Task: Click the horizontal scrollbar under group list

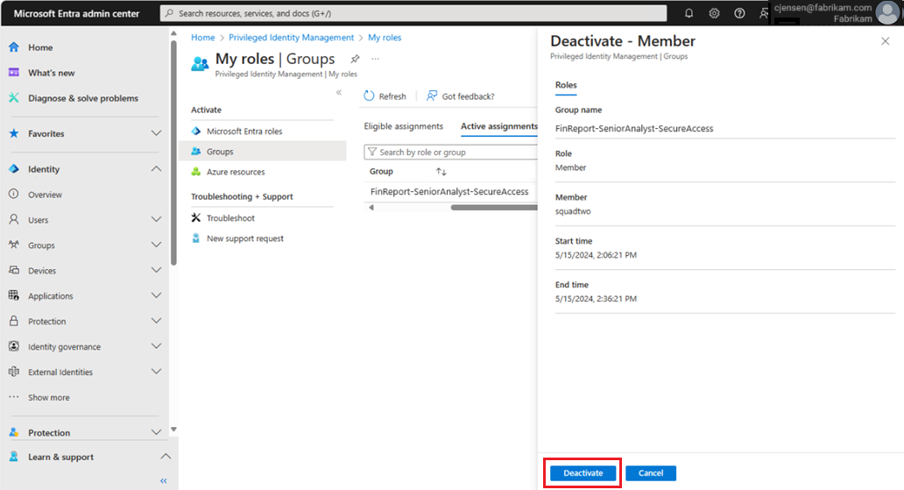Action: [x=492, y=208]
